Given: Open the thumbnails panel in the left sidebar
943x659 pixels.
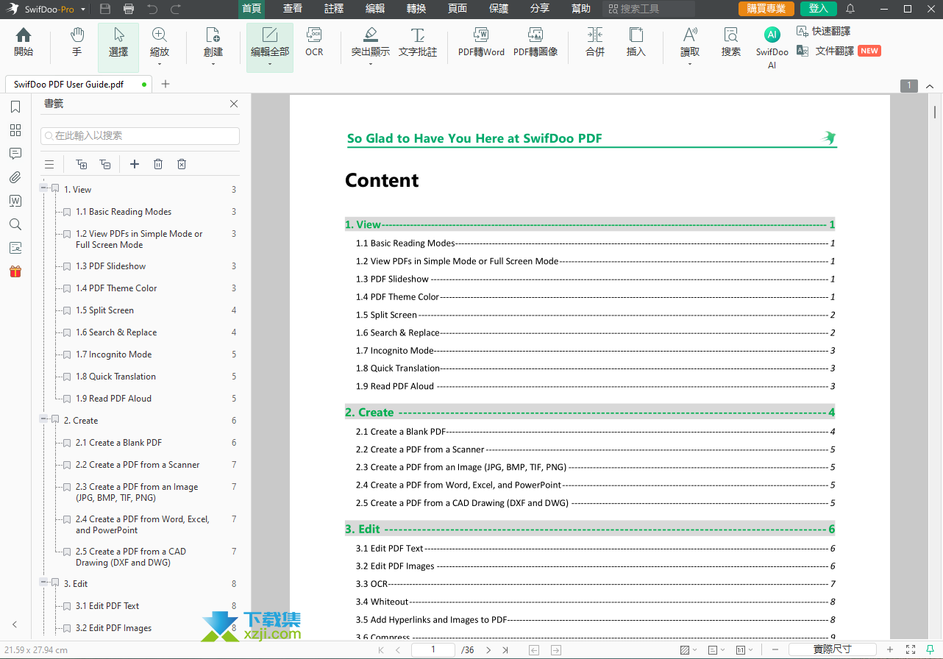Looking at the screenshot, I should 15,130.
